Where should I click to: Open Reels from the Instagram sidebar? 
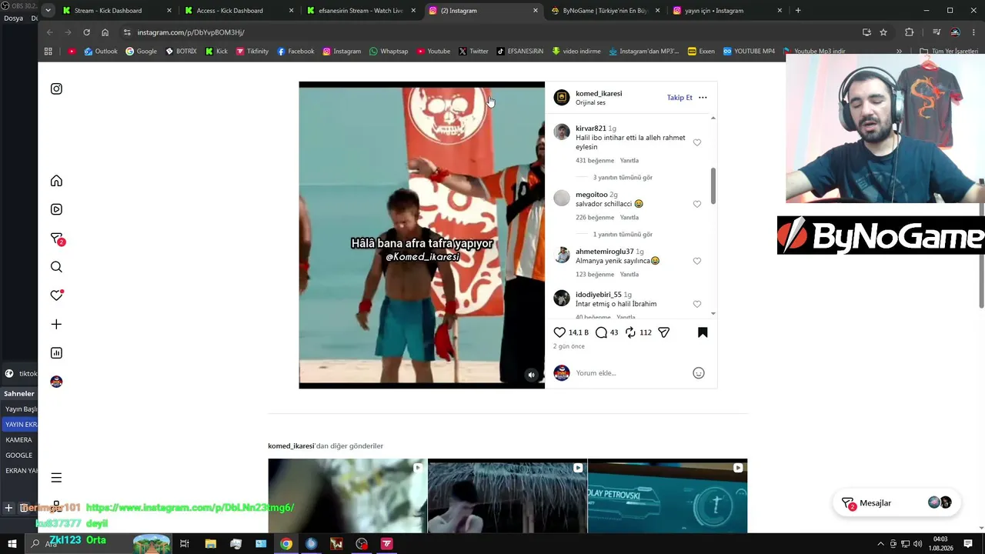56,209
